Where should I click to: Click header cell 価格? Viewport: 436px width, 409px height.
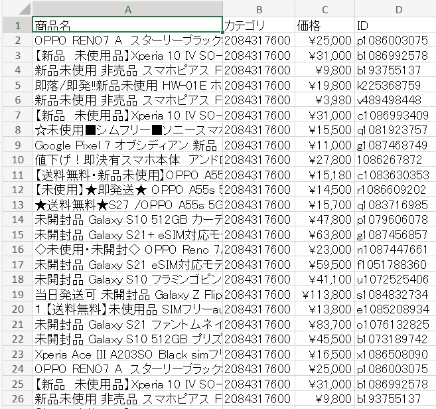point(325,25)
